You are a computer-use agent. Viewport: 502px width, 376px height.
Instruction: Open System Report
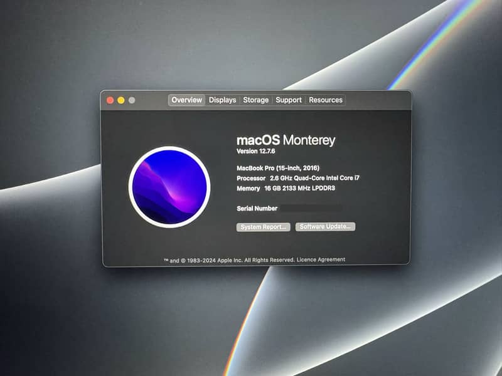(x=264, y=227)
